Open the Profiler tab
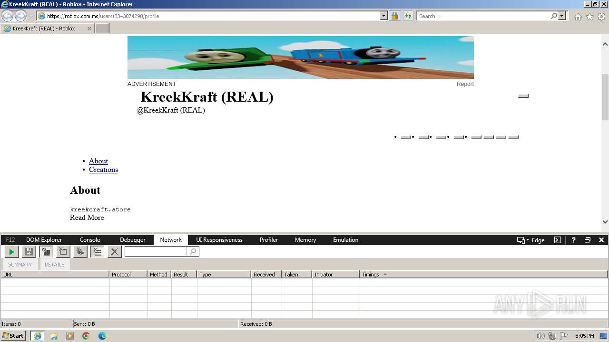This screenshot has width=609, height=342. click(269, 240)
